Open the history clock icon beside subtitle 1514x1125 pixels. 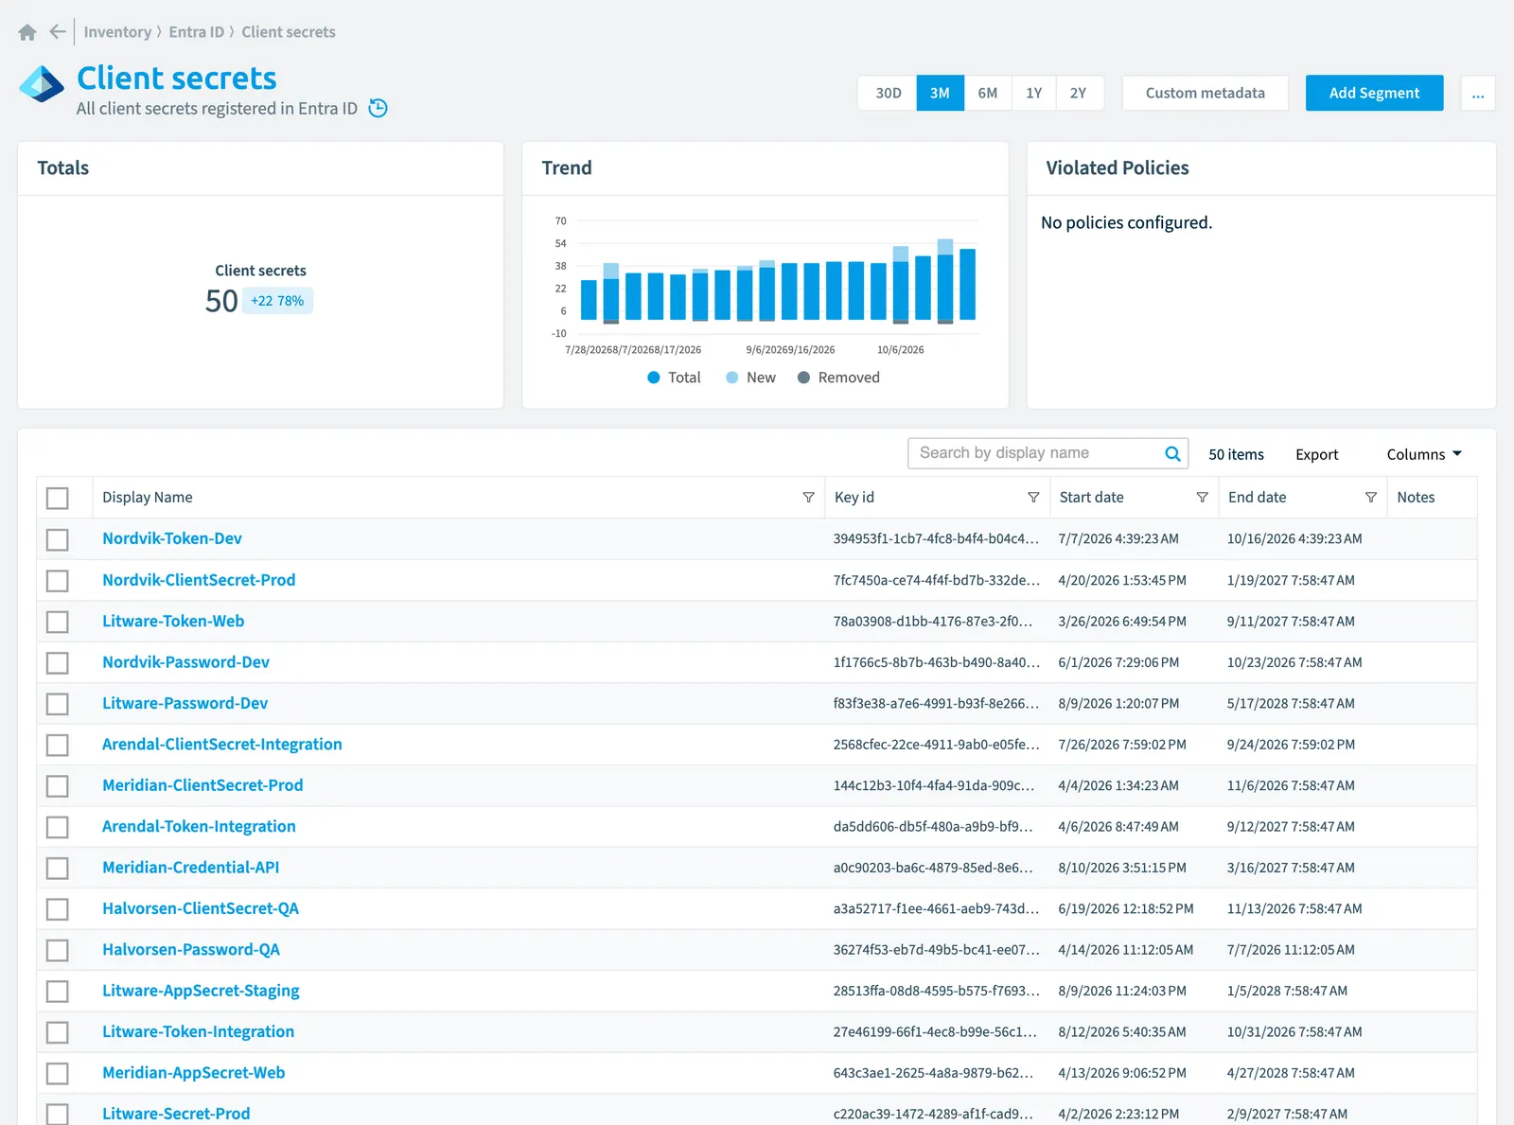click(x=378, y=108)
